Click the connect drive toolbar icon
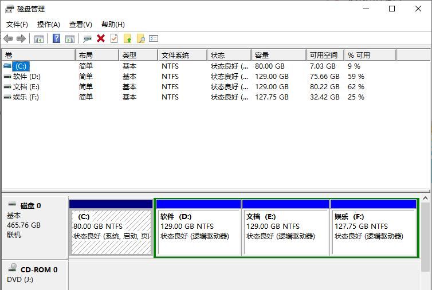Screen dimensions: 432x290 point(87,39)
